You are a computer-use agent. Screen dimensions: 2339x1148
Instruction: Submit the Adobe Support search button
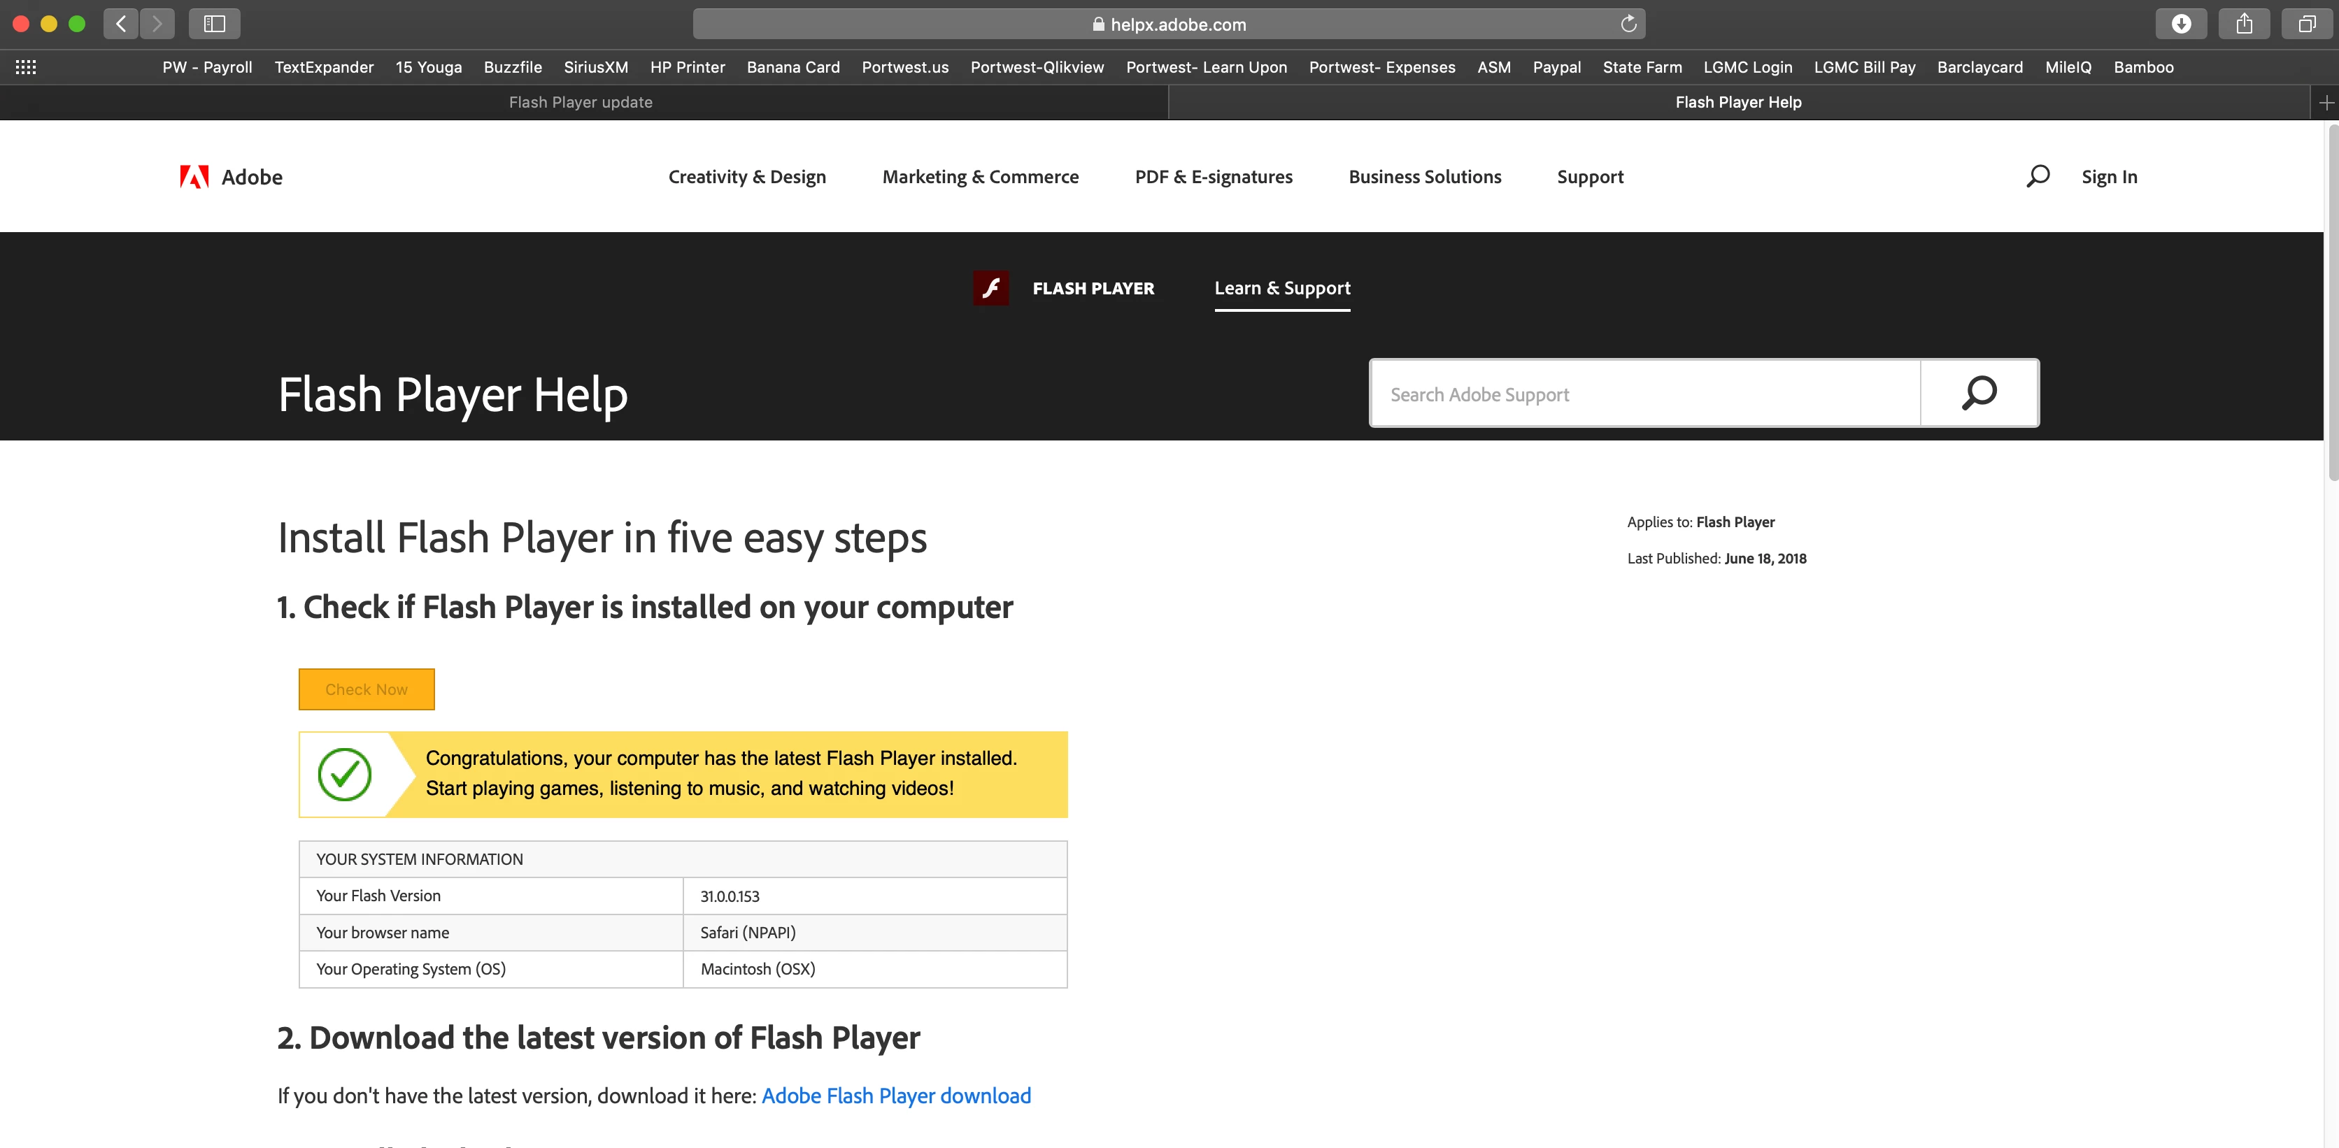coord(1979,393)
